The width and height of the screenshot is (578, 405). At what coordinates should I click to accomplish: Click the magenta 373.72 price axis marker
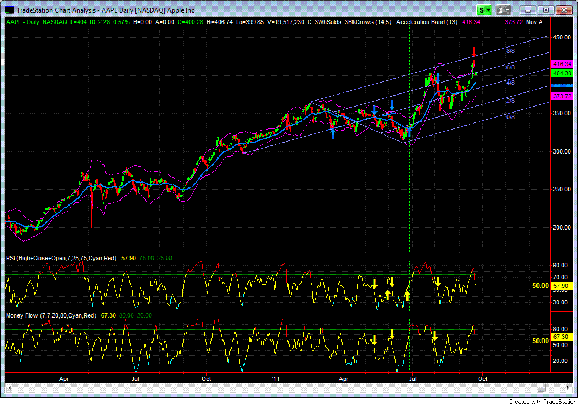(562, 96)
